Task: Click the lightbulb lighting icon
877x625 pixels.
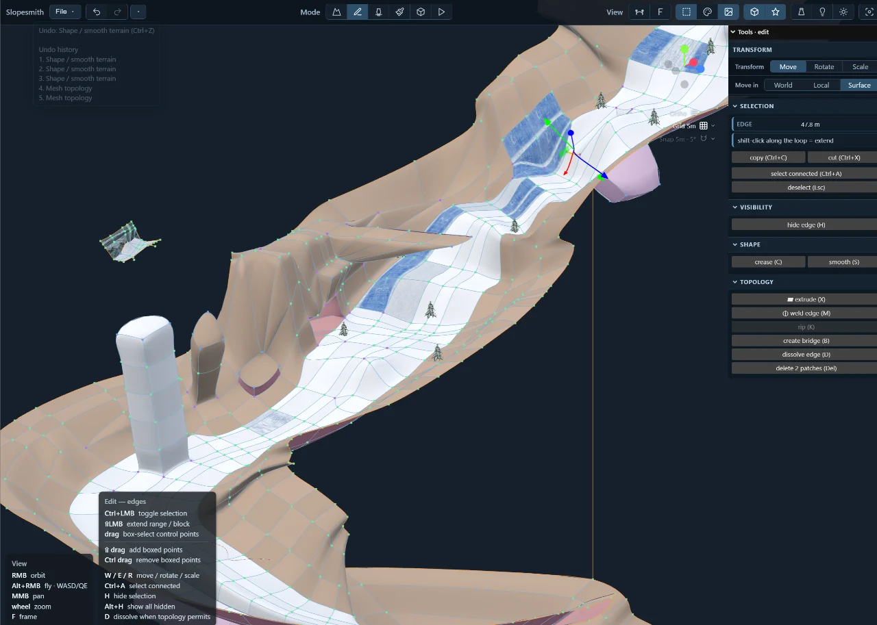Action: point(822,12)
